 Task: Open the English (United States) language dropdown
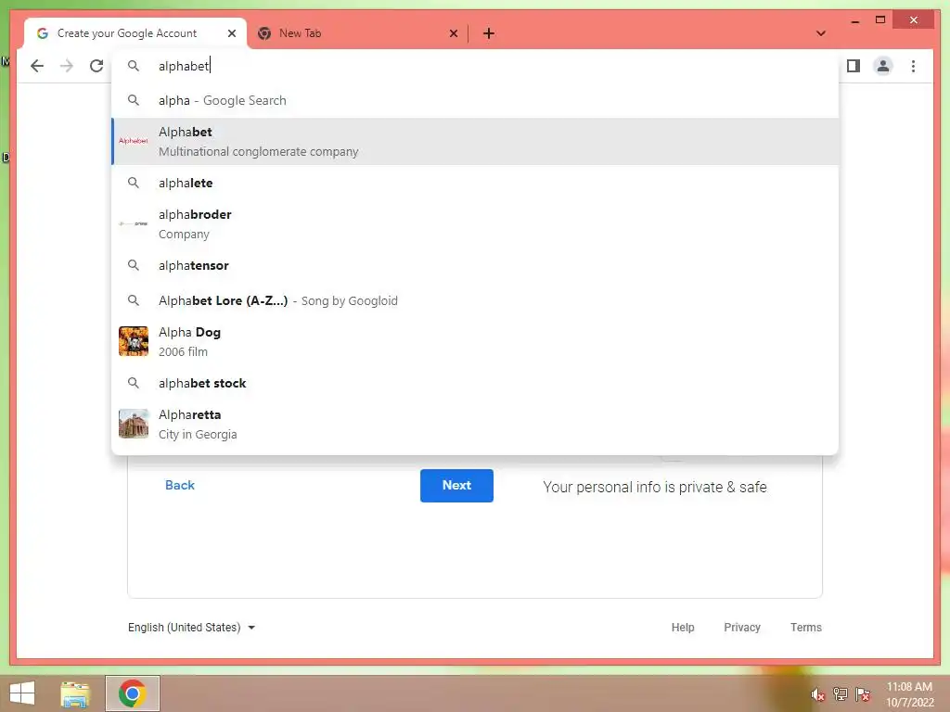tap(191, 628)
